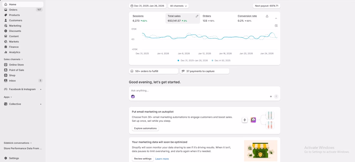This screenshot has height=162, width=355.
Task: Open the Orders page from the sidebar
Action: point(13,10)
